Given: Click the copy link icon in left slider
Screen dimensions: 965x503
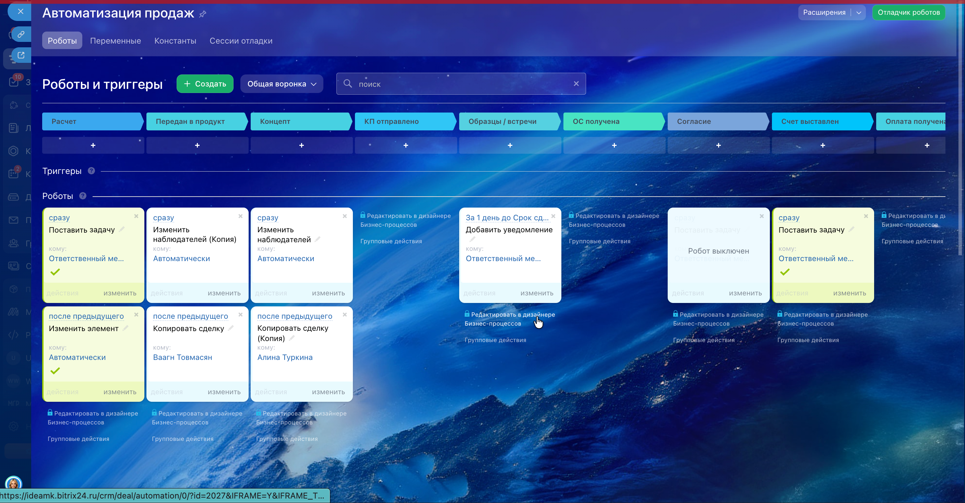Looking at the screenshot, I should [21, 35].
